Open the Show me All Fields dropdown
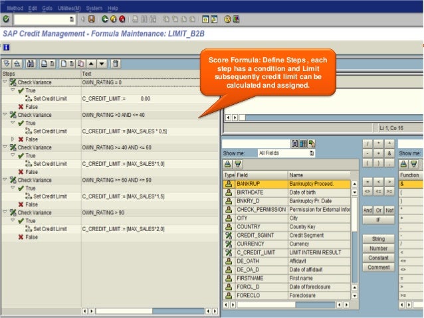The height and width of the screenshot is (318, 424). [x=312, y=153]
